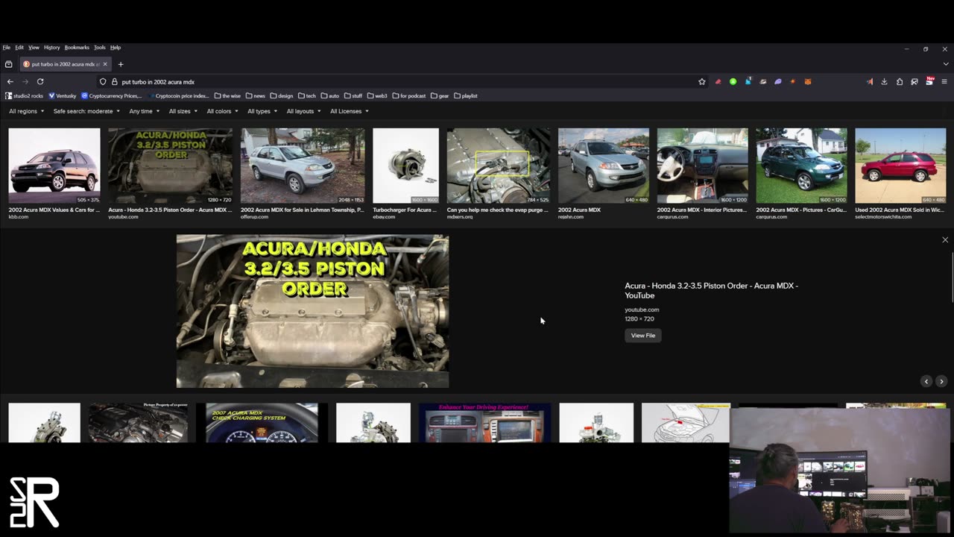This screenshot has height=537, width=954.
Task: Expand the All regions filter
Action: click(x=27, y=111)
